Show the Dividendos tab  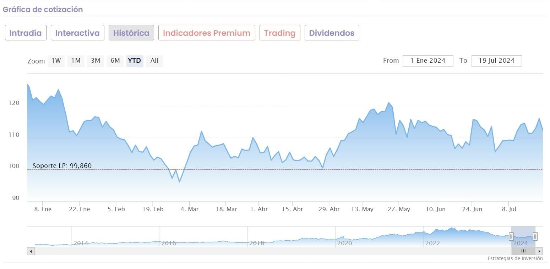coord(332,33)
